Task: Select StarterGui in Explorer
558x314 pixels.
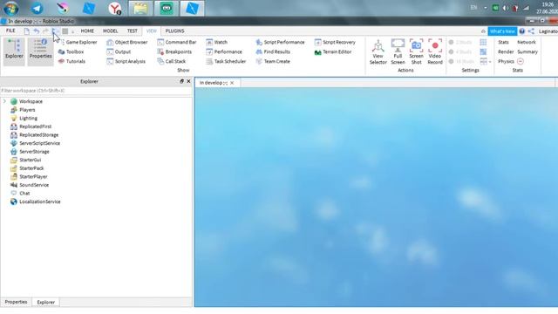Action: point(30,160)
